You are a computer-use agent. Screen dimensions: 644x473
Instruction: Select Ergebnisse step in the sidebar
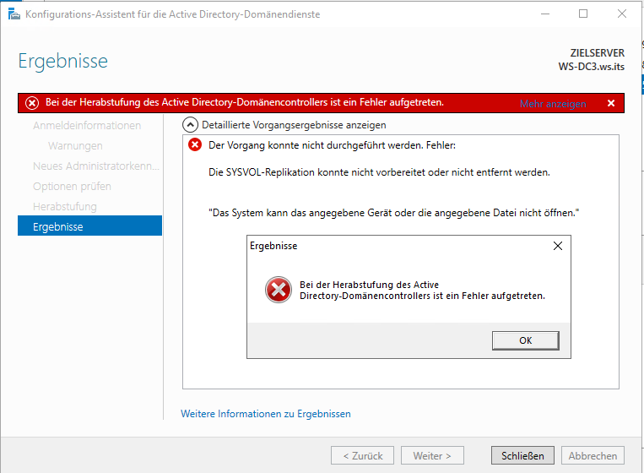90,226
